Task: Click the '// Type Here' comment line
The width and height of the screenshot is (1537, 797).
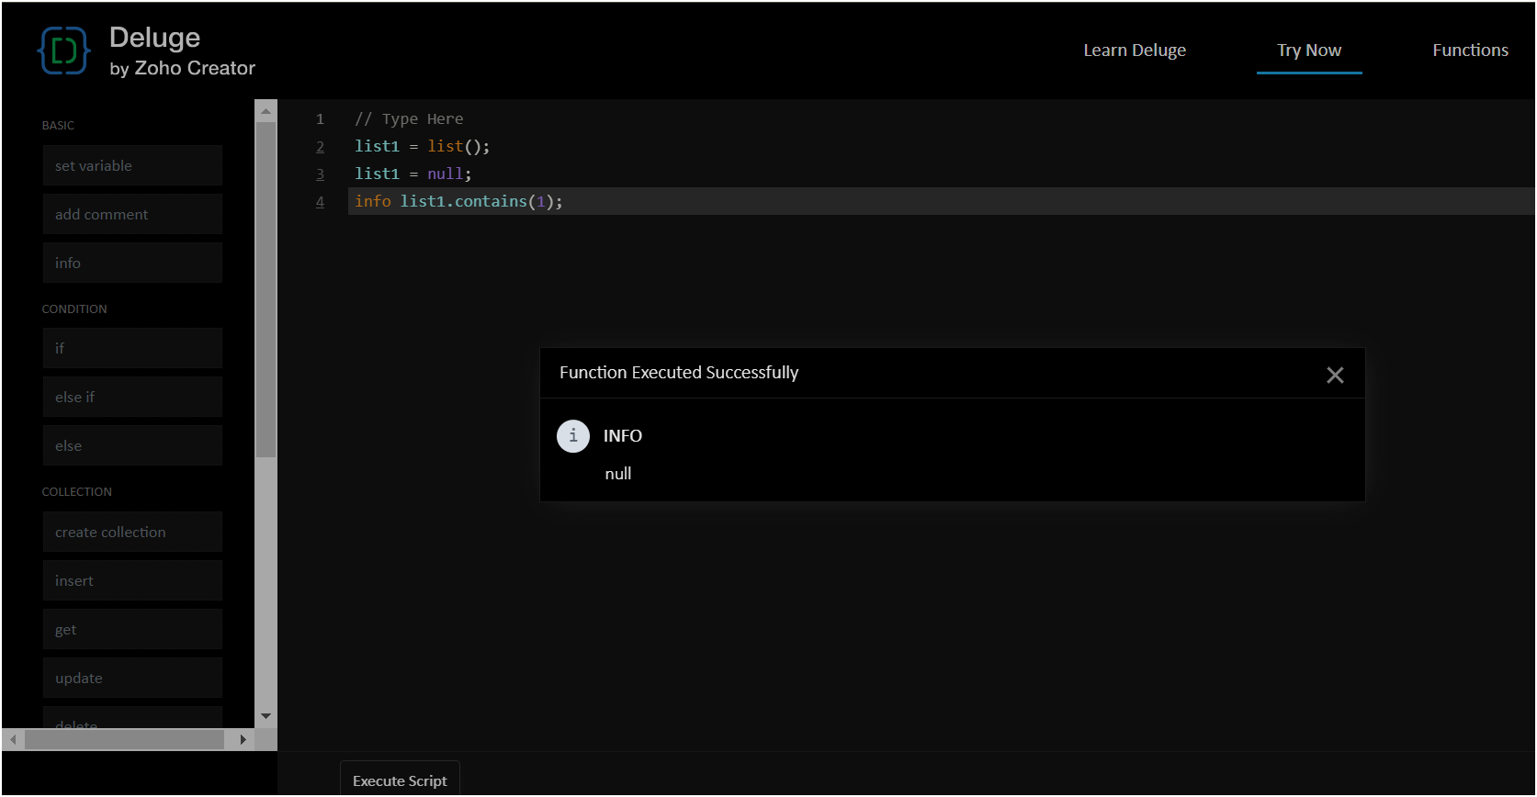Action: tap(409, 118)
